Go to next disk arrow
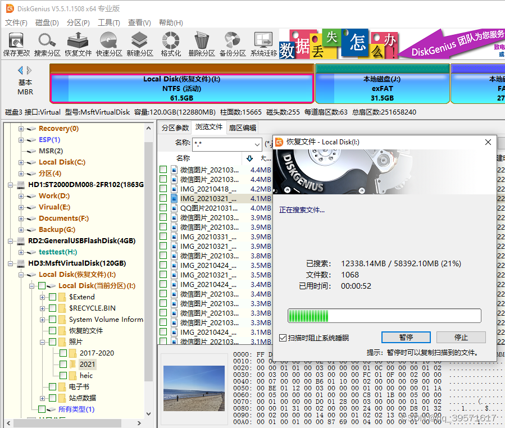Screen dimensions: 505x428 tap(29, 70)
